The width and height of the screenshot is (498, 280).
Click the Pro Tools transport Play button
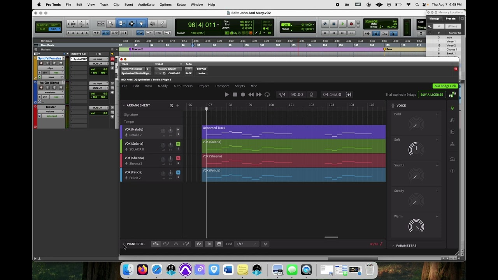click(342, 24)
